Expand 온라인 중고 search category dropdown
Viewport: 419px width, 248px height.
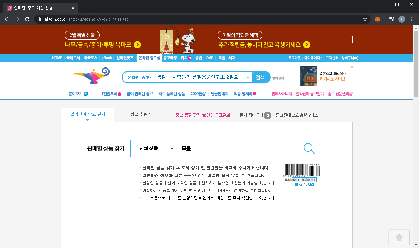140,77
